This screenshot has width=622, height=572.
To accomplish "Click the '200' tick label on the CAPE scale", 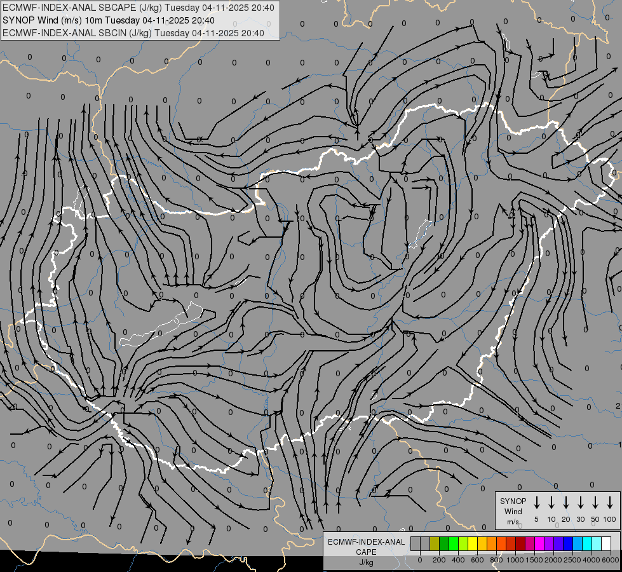I will (x=439, y=560).
